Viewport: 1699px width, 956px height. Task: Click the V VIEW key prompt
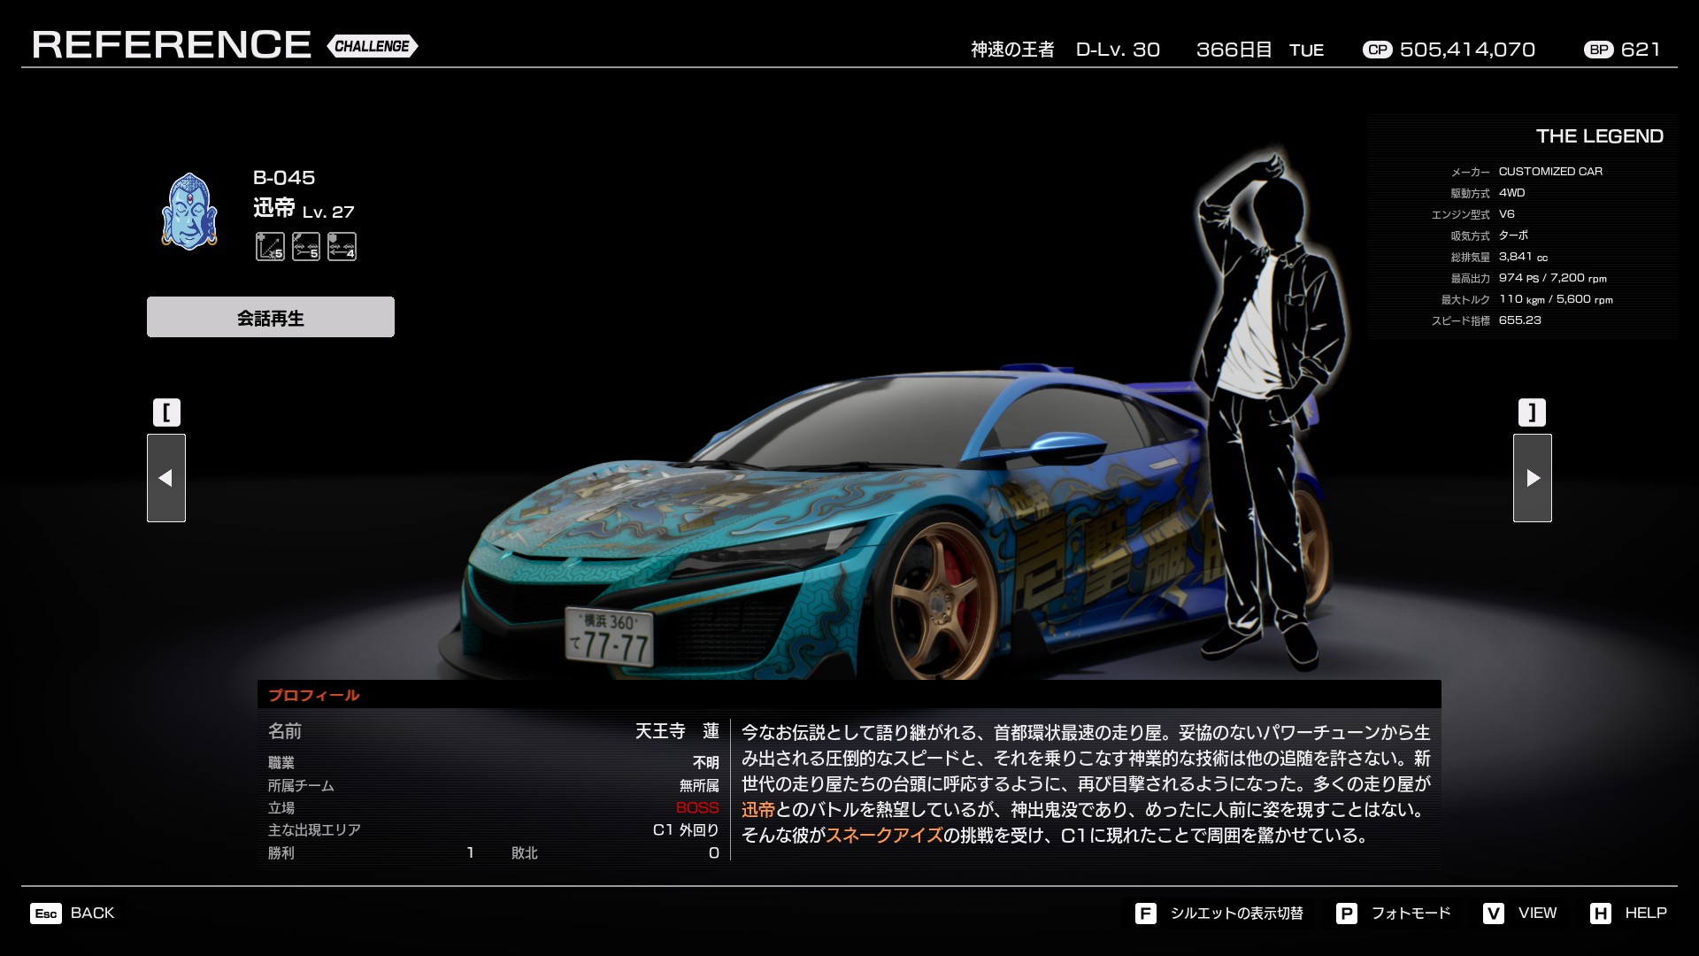pos(1519,913)
